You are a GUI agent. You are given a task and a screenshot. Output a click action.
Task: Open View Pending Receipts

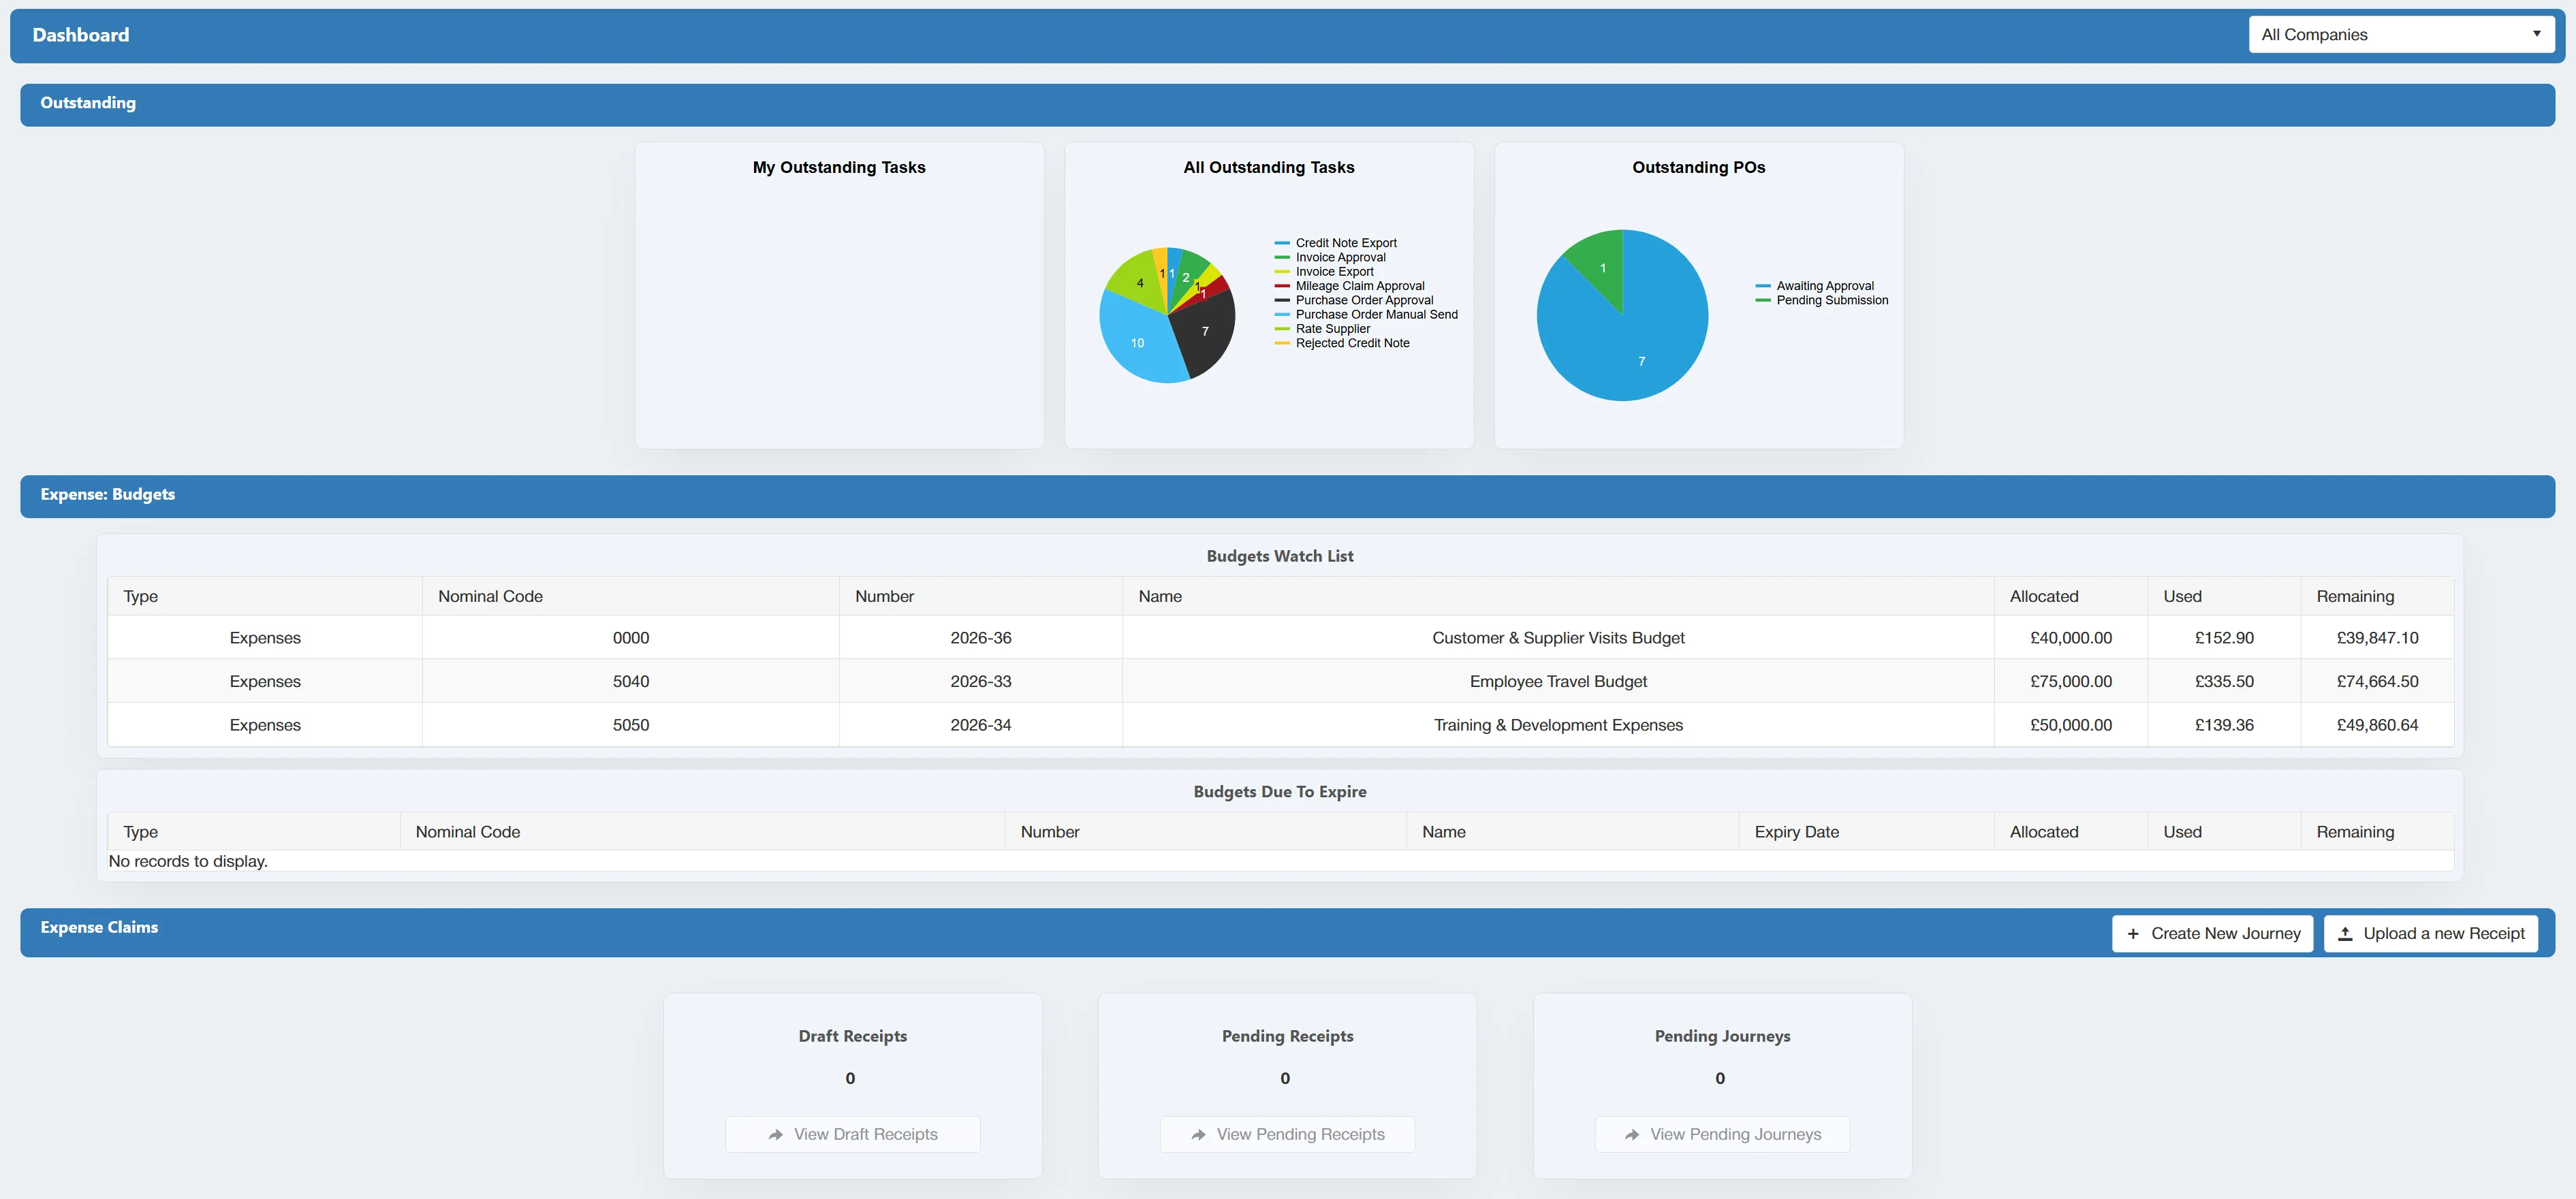(x=1287, y=1134)
